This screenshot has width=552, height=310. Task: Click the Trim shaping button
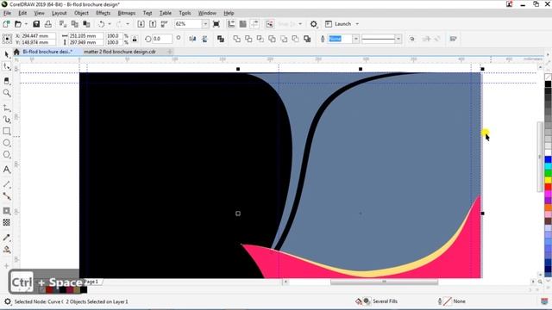coord(248,39)
